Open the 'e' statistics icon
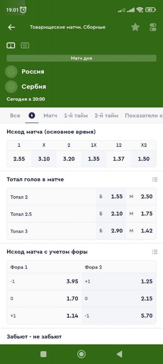The width and height of the screenshot is (163, 364). click(x=25, y=45)
